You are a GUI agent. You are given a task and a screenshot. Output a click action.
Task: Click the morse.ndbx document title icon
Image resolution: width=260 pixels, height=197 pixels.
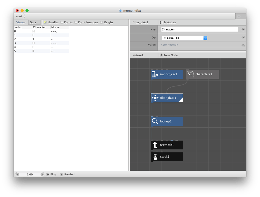(120, 11)
